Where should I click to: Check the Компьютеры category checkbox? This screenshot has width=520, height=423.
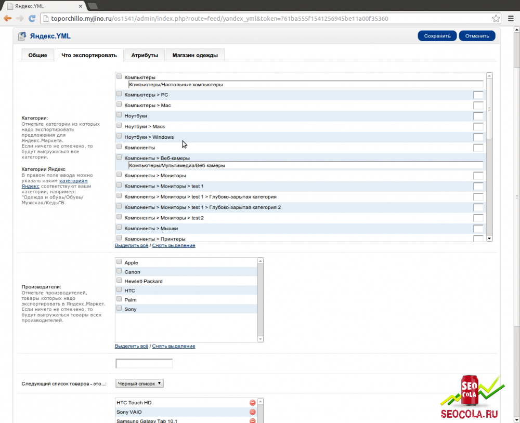click(x=119, y=76)
